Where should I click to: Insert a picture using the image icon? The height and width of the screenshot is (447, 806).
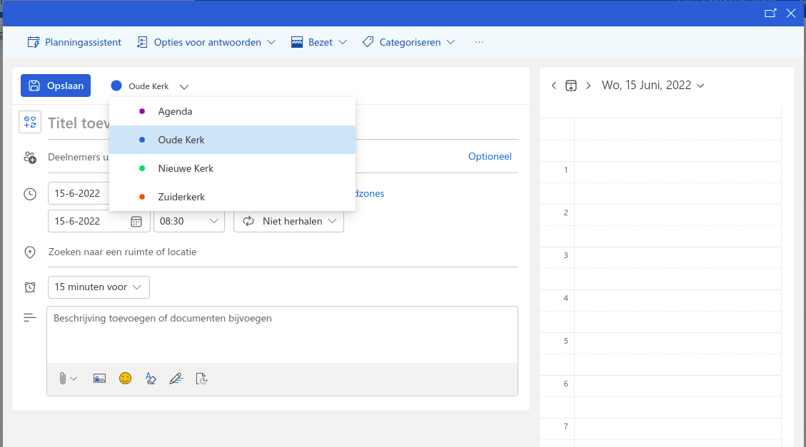point(99,379)
